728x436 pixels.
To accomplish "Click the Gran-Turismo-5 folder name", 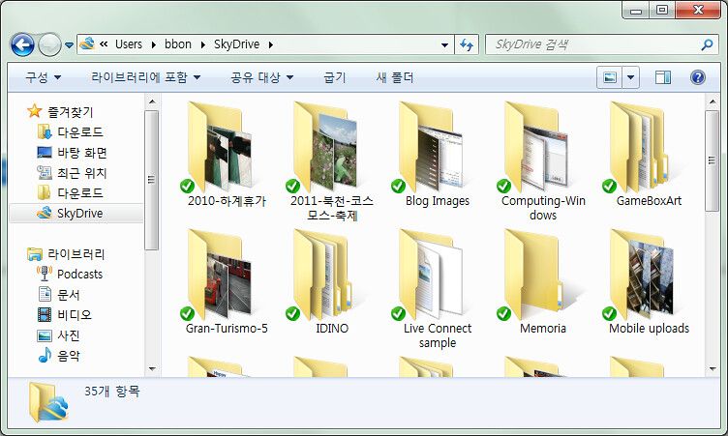I will [x=227, y=329].
